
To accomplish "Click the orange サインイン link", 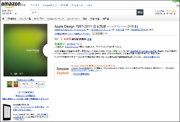I will coord(171,11).
